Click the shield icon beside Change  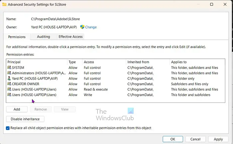coord(82,27)
